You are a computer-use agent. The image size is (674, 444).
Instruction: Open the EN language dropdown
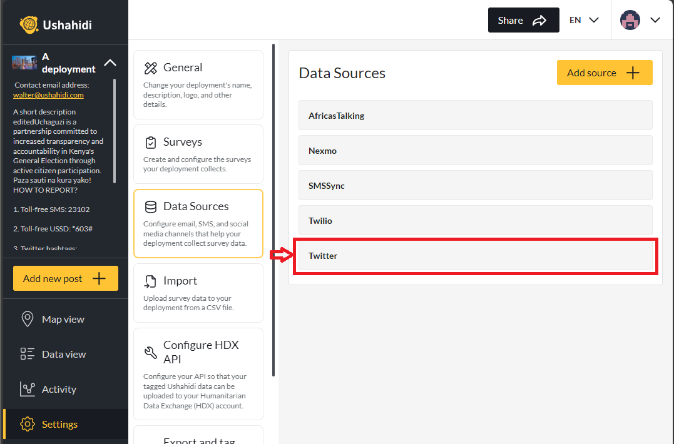[583, 19]
